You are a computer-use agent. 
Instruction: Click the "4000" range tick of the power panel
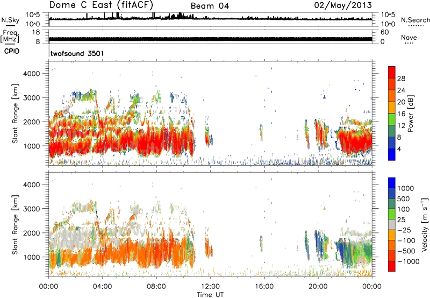(x=32, y=74)
